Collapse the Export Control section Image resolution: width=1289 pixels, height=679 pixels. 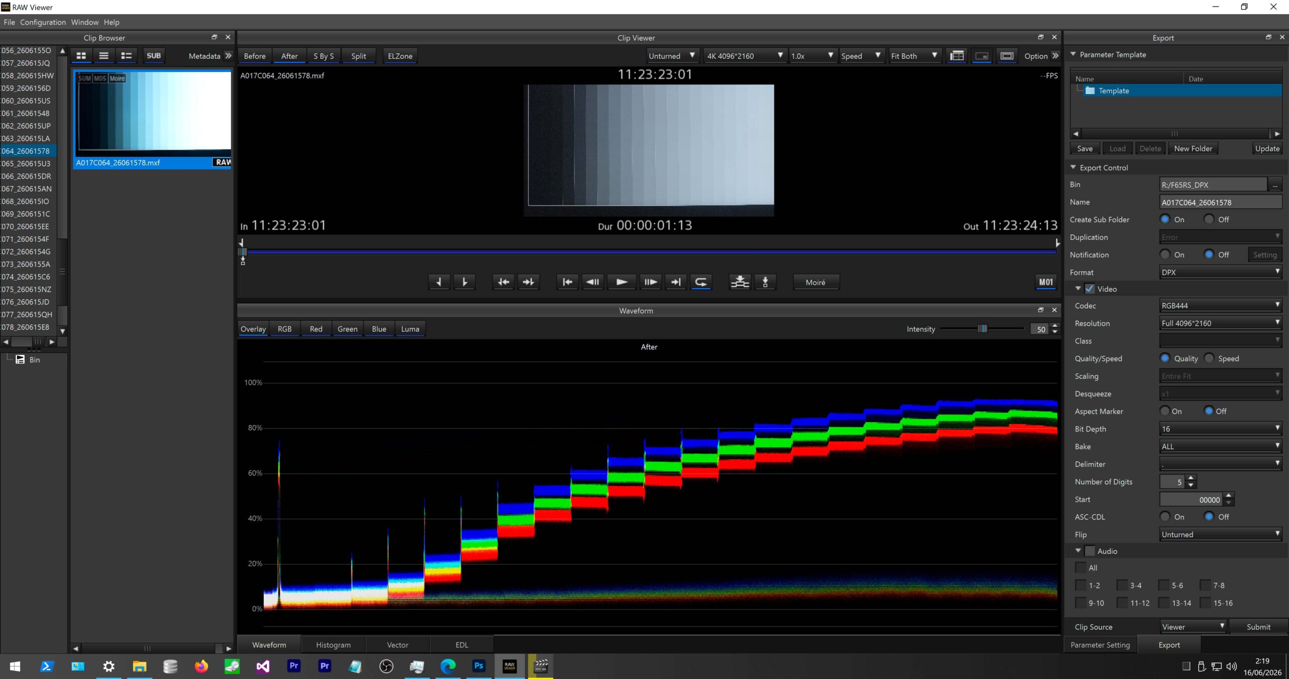[x=1073, y=167]
